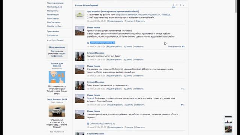Click the business ad image with coins

[57, 77]
